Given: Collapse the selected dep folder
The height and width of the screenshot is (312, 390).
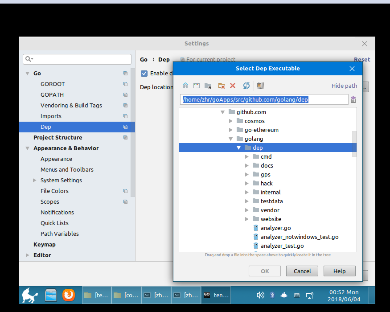Looking at the screenshot, I should (x=239, y=148).
